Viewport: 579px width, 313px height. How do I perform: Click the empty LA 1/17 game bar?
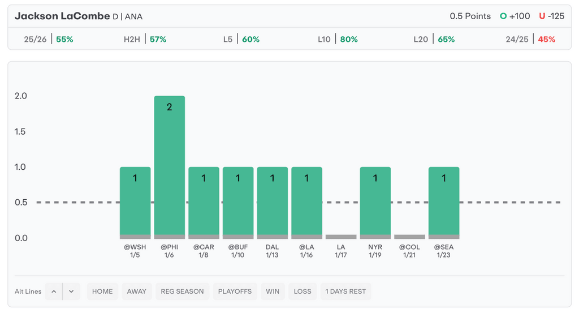(x=341, y=237)
